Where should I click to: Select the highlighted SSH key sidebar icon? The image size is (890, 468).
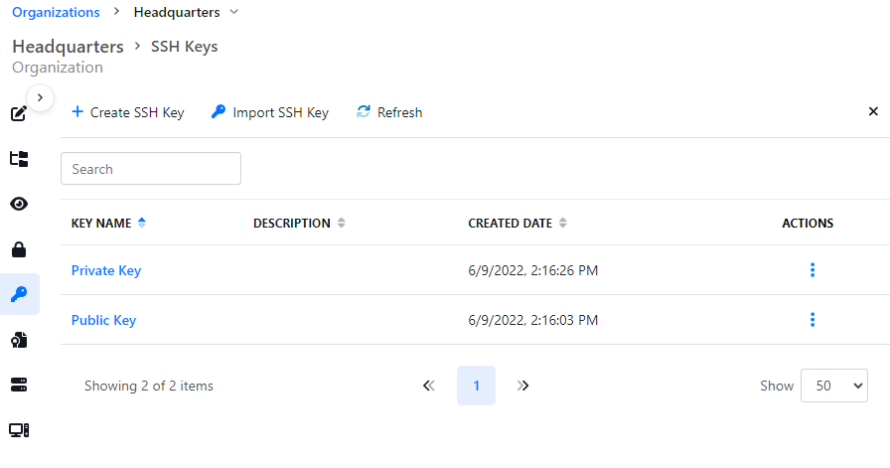19,294
